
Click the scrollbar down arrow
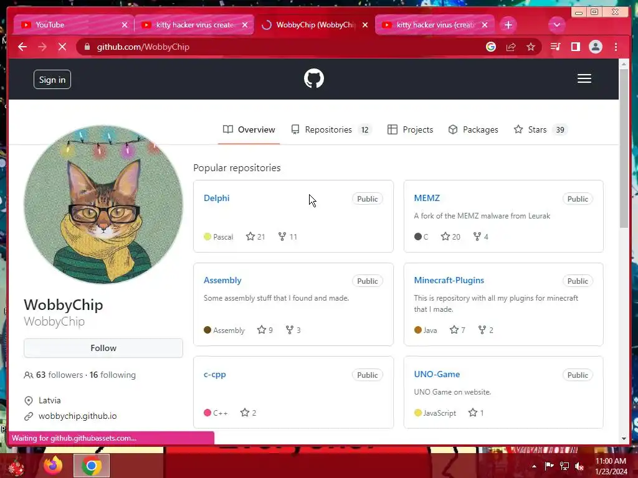point(624,438)
